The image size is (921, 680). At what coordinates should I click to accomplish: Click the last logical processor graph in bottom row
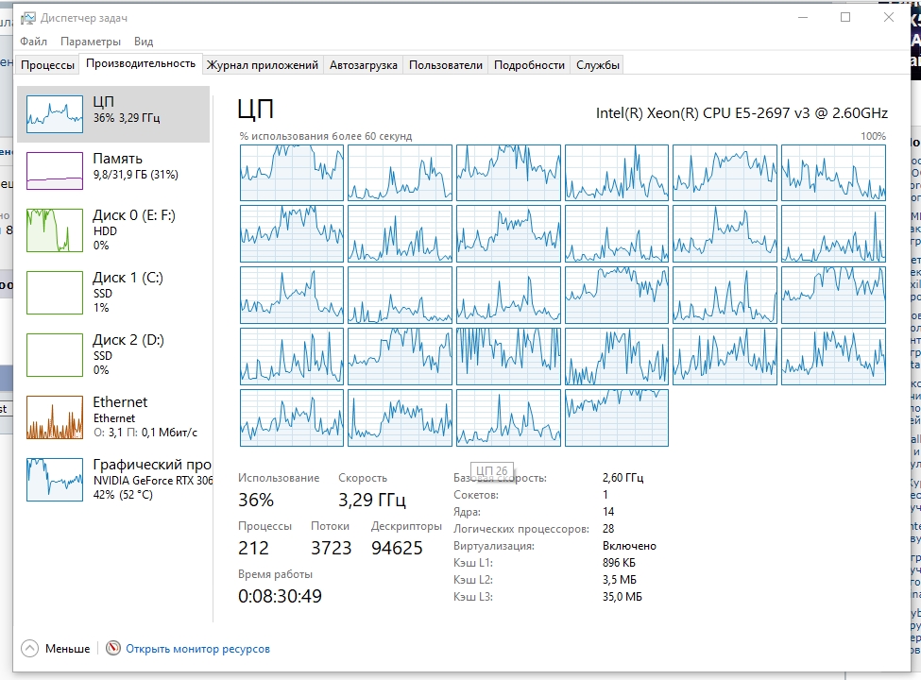616,417
